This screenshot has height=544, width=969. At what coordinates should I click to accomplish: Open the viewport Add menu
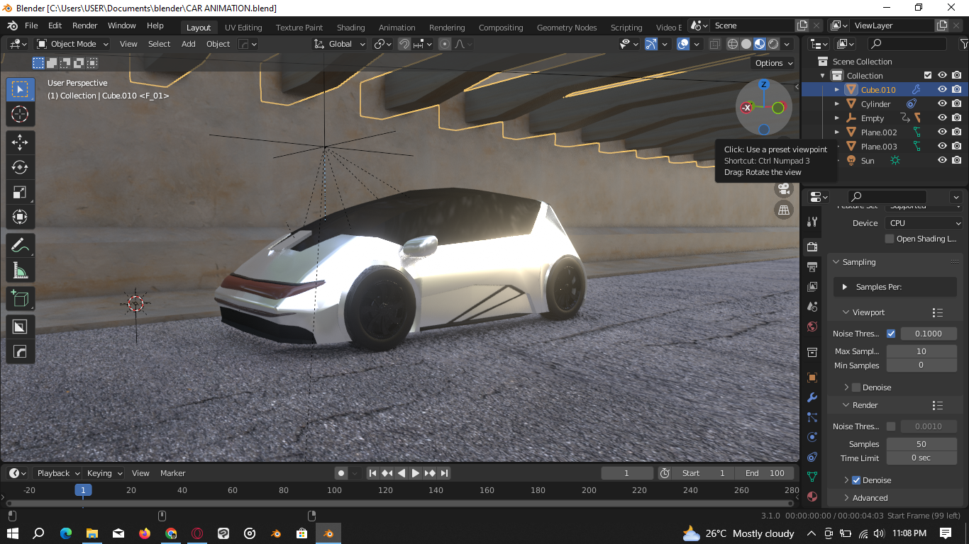click(x=188, y=44)
